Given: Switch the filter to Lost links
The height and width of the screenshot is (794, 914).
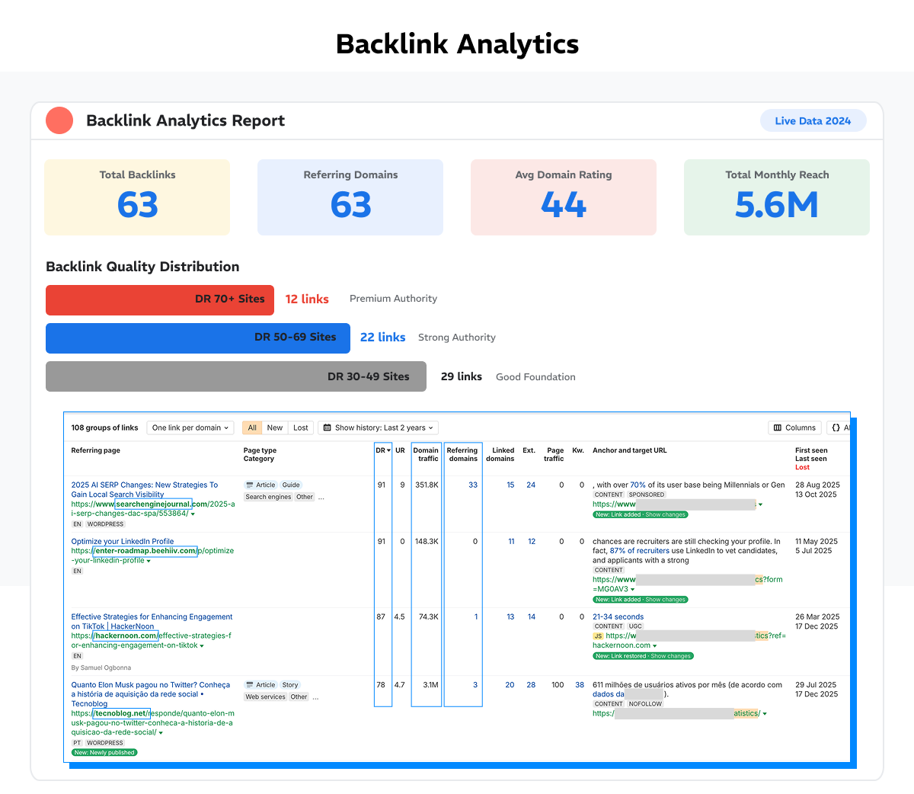Looking at the screenshot, I should [x=301, y=428].
